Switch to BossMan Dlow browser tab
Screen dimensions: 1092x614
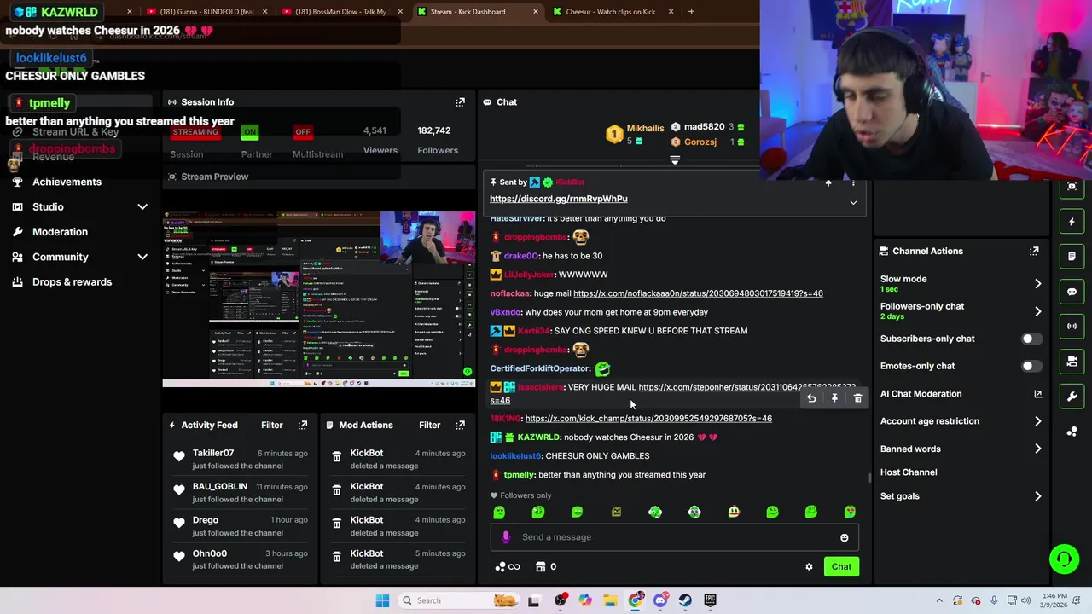point(341,12)
